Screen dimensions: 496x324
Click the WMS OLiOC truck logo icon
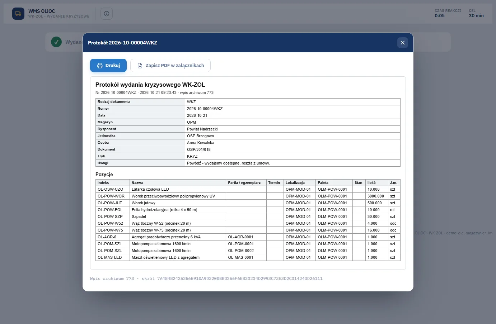coord(18,14)
